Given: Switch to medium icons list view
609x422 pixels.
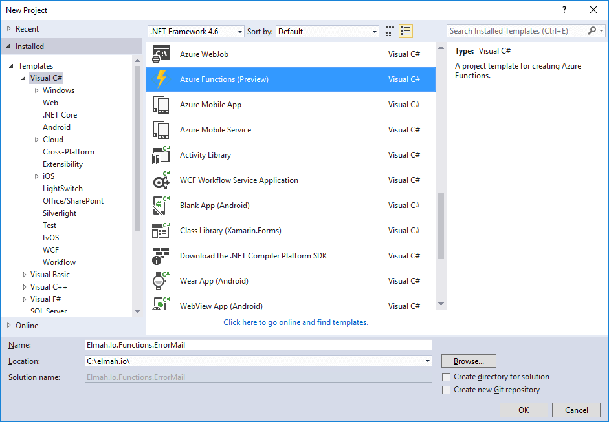Looking at the screenshot, I should coord(406,31).
